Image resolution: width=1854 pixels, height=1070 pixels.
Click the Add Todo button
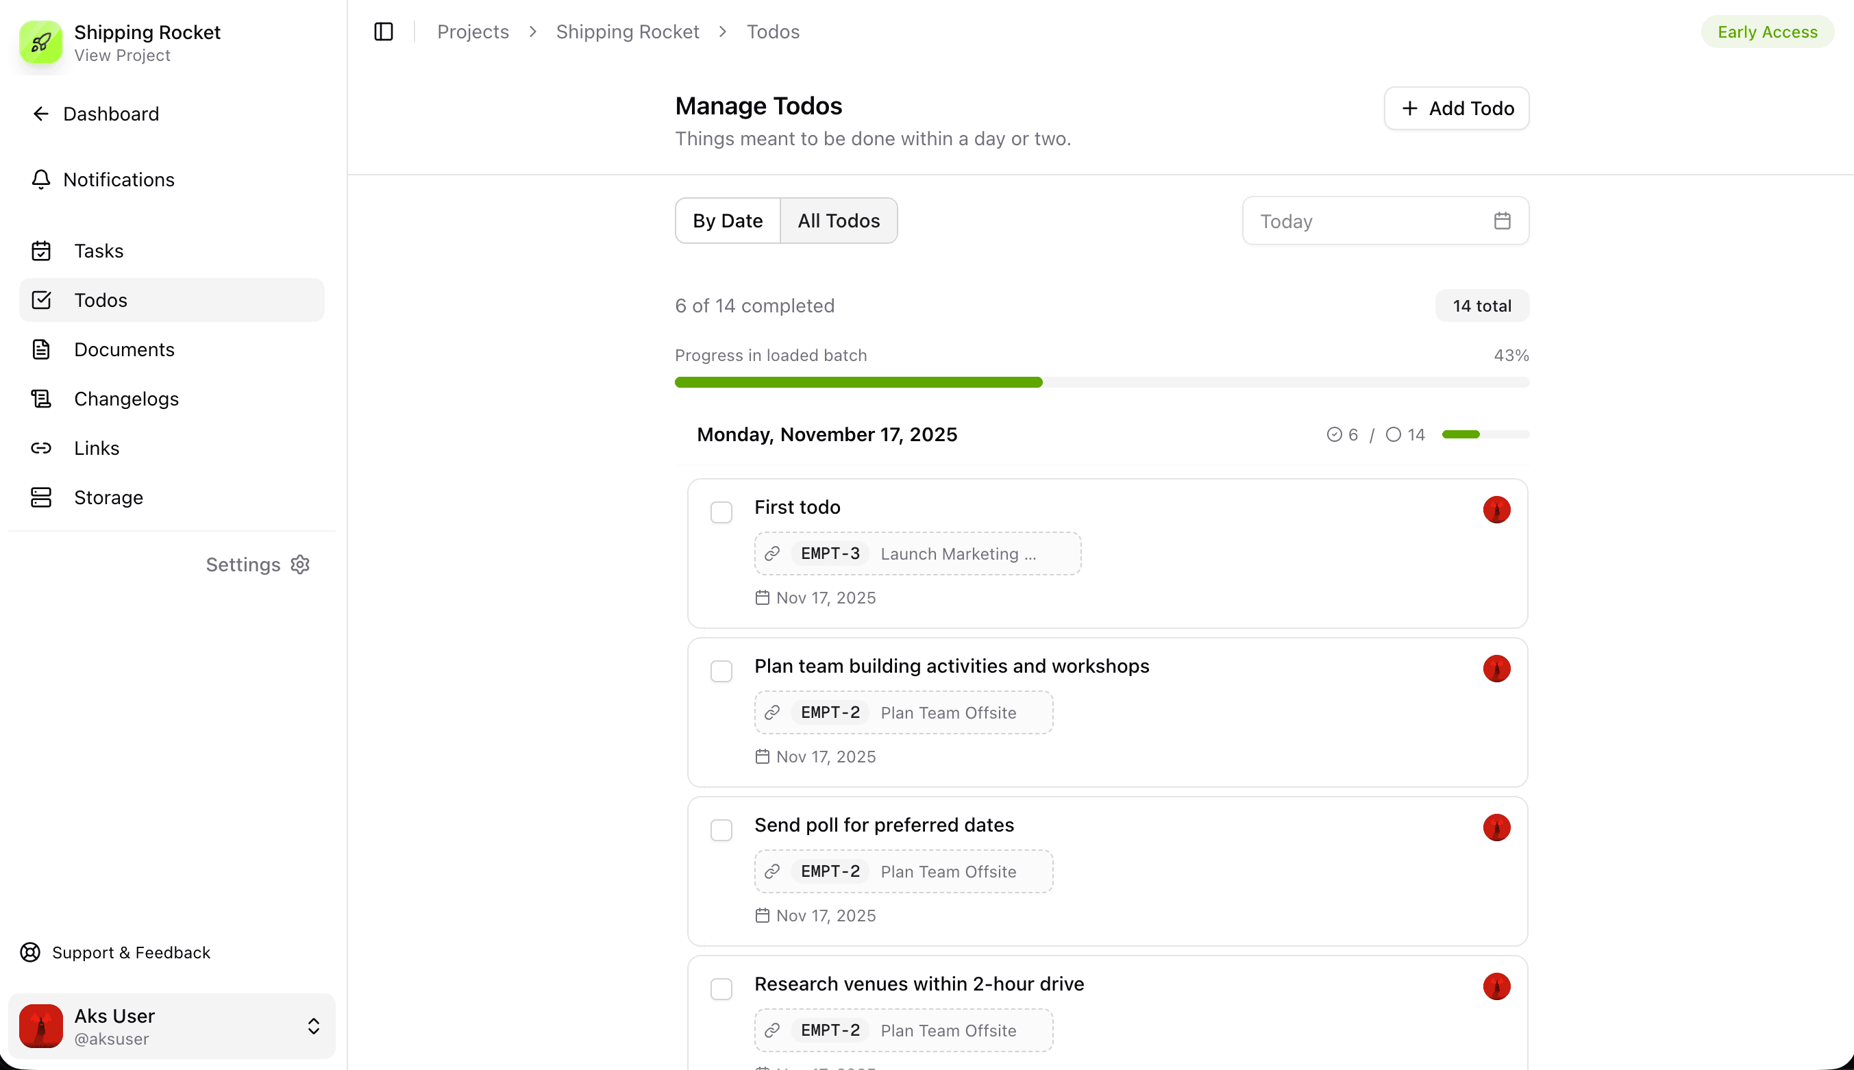tap(1456, 109)
